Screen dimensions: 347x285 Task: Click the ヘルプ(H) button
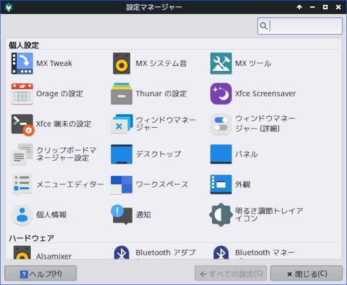tap(40, 273)
